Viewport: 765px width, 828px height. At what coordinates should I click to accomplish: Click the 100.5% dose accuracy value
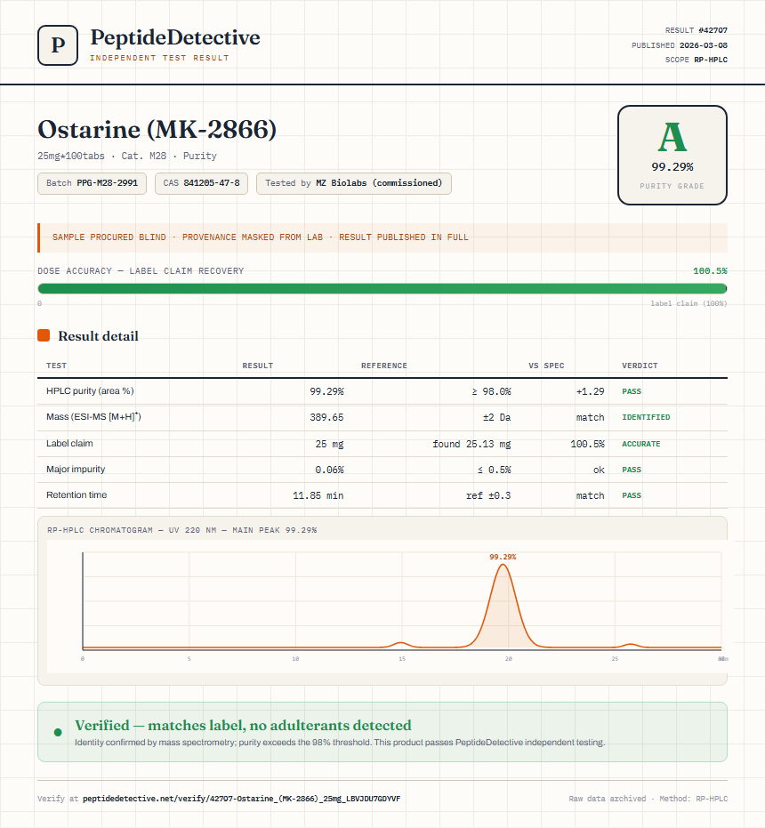(710, 271)
